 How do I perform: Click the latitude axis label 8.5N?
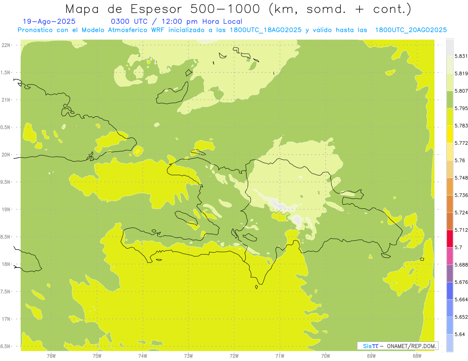tap(6, 237)
